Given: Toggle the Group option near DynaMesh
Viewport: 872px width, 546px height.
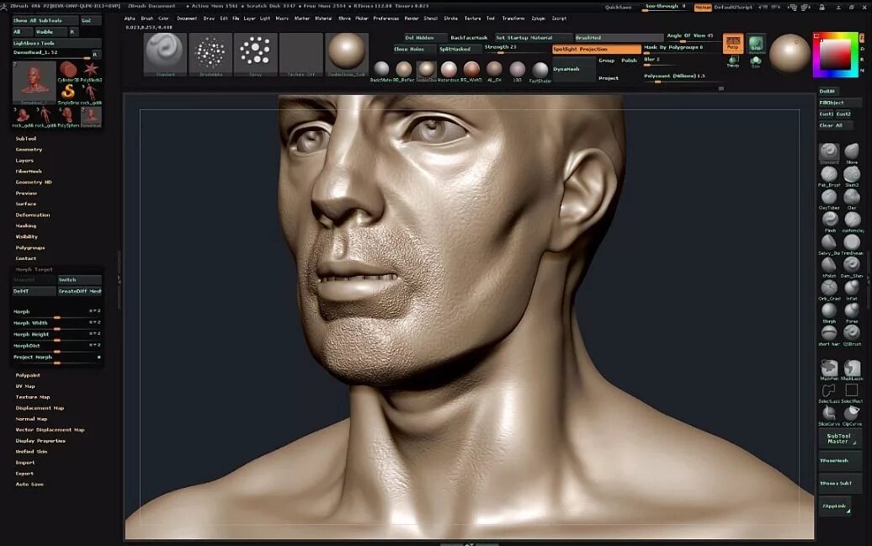Looking at the screenshot, I should [606, 60].
